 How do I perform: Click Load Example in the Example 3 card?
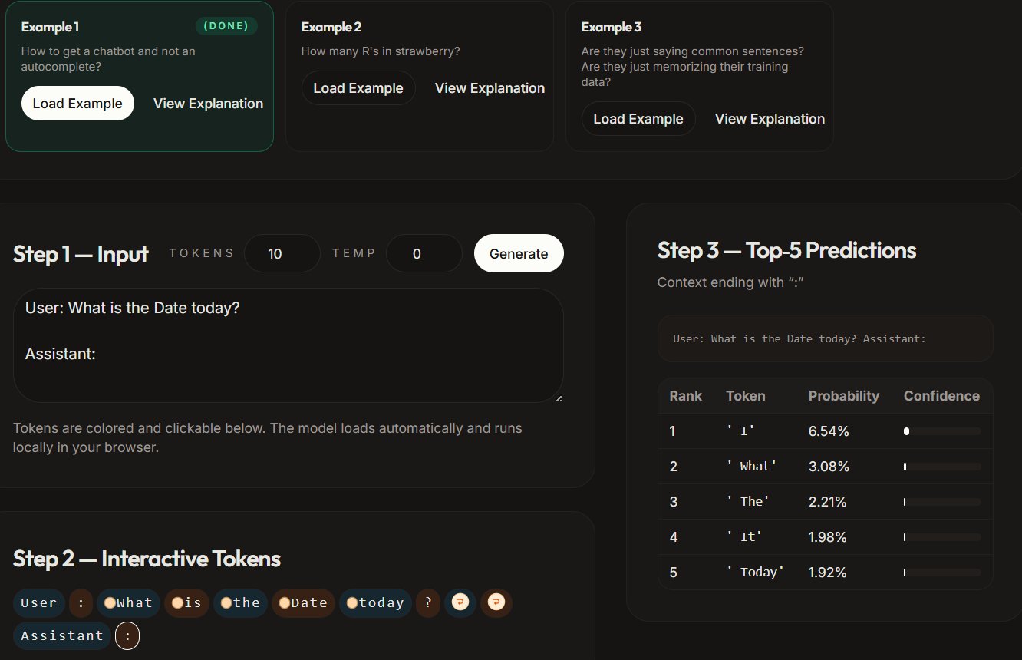pyautogui.click(x=638, y=119)
